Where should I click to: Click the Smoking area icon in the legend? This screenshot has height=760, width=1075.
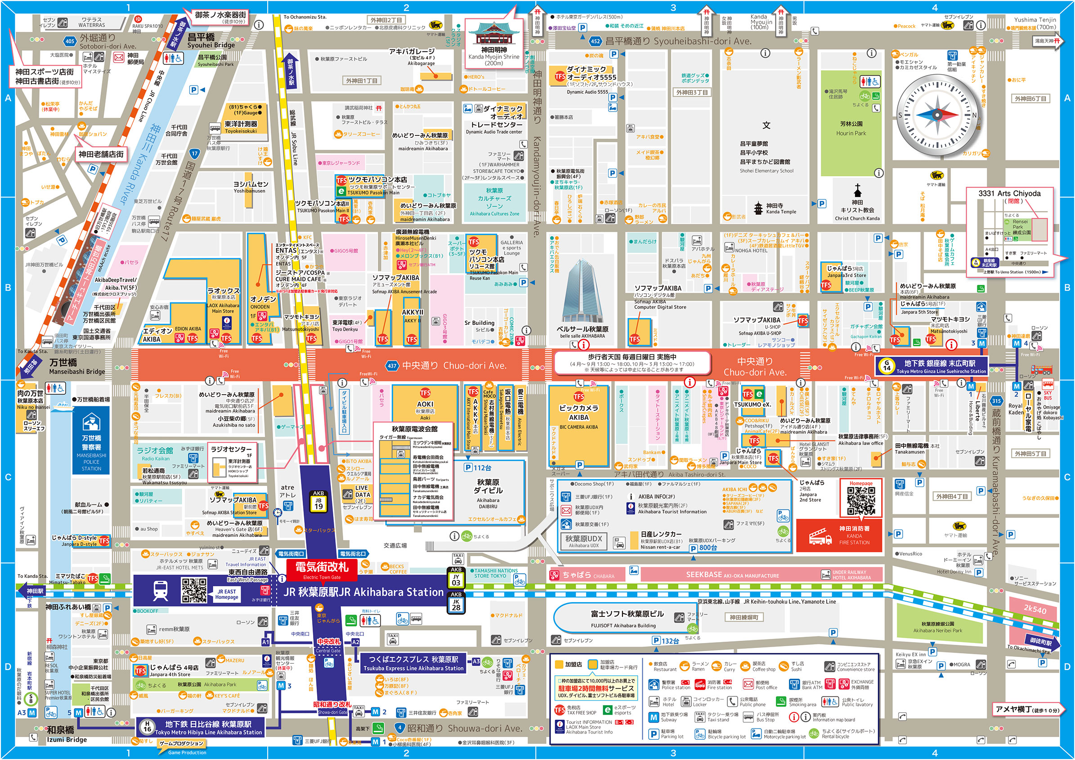point(781,702)
